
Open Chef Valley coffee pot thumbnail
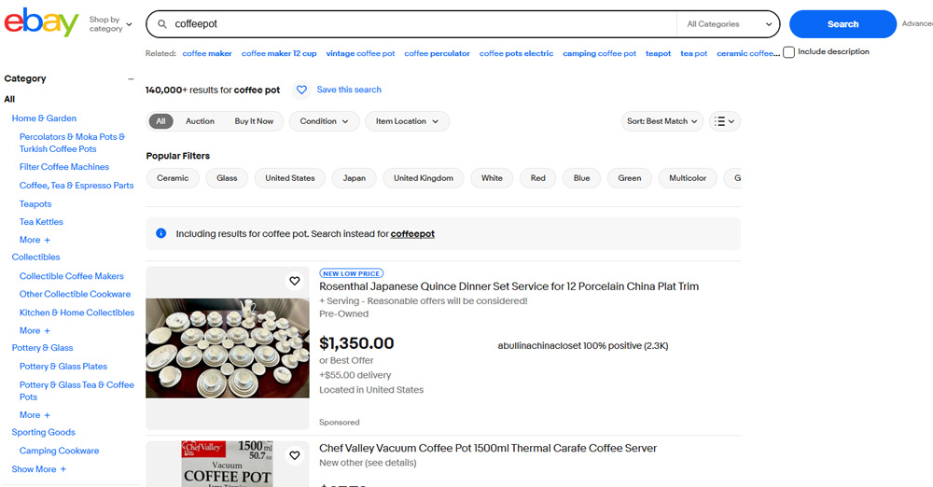click(x=228, y=464)
